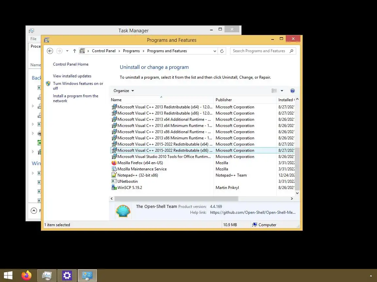Image resolution: width=377 pixels, height=282 pixels.
Task: Click Control Panel in the address breadcrumb
Action: point(104,51)
